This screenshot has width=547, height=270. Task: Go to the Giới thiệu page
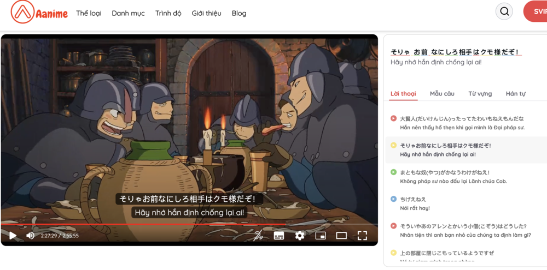206,13
